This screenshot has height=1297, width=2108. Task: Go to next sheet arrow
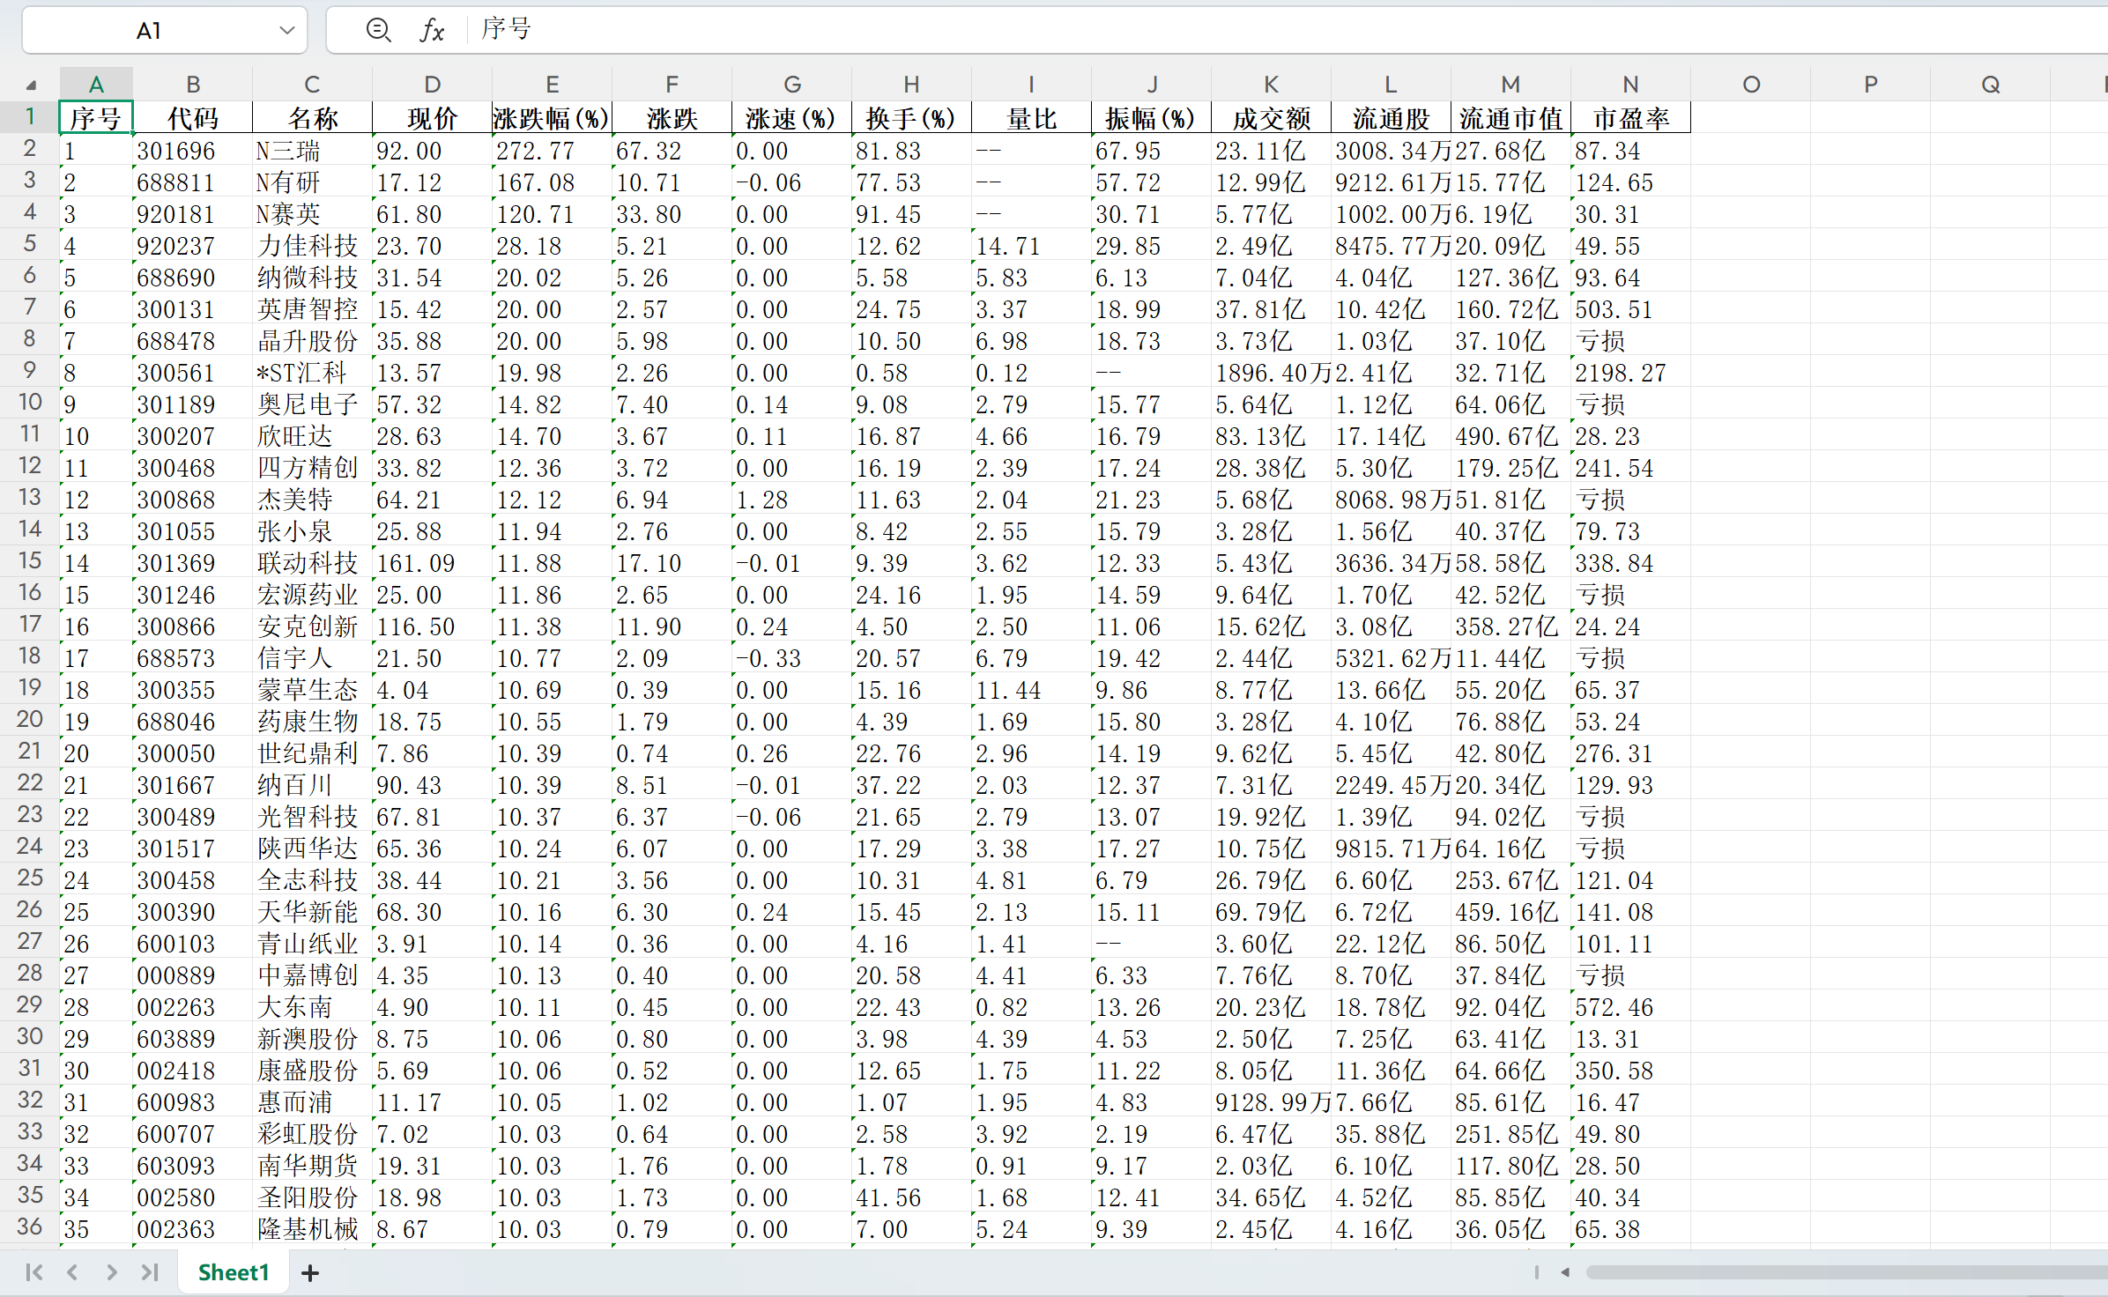point(111,1272)
